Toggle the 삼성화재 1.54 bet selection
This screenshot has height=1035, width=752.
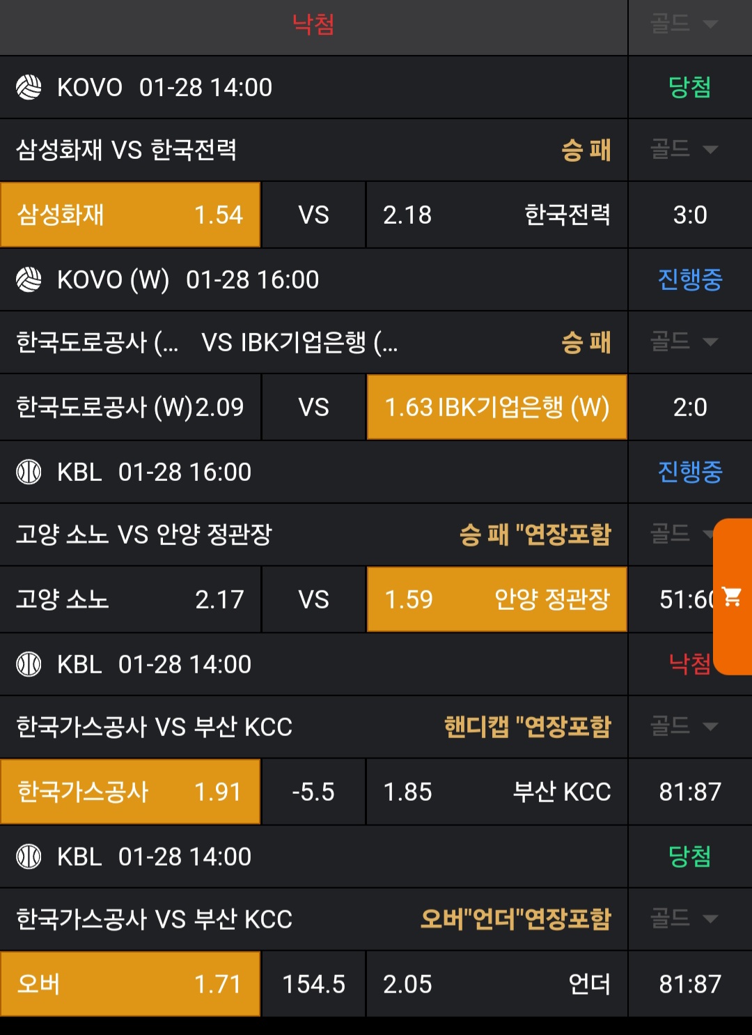(x=130, y=215)
